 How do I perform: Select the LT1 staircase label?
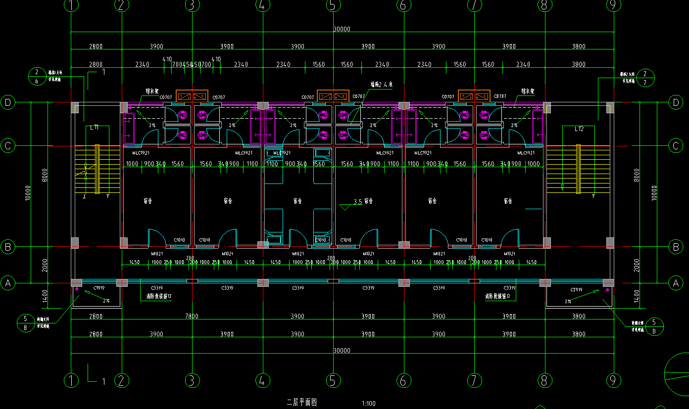pos(95,128)
